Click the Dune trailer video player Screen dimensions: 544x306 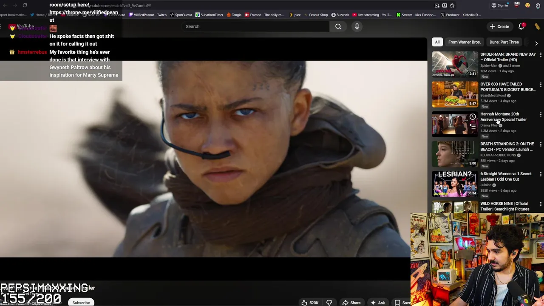213,159
